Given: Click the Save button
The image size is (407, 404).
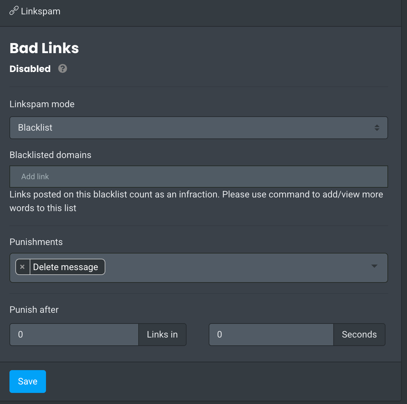Looking at the screenshot, I should pos(28,381).
